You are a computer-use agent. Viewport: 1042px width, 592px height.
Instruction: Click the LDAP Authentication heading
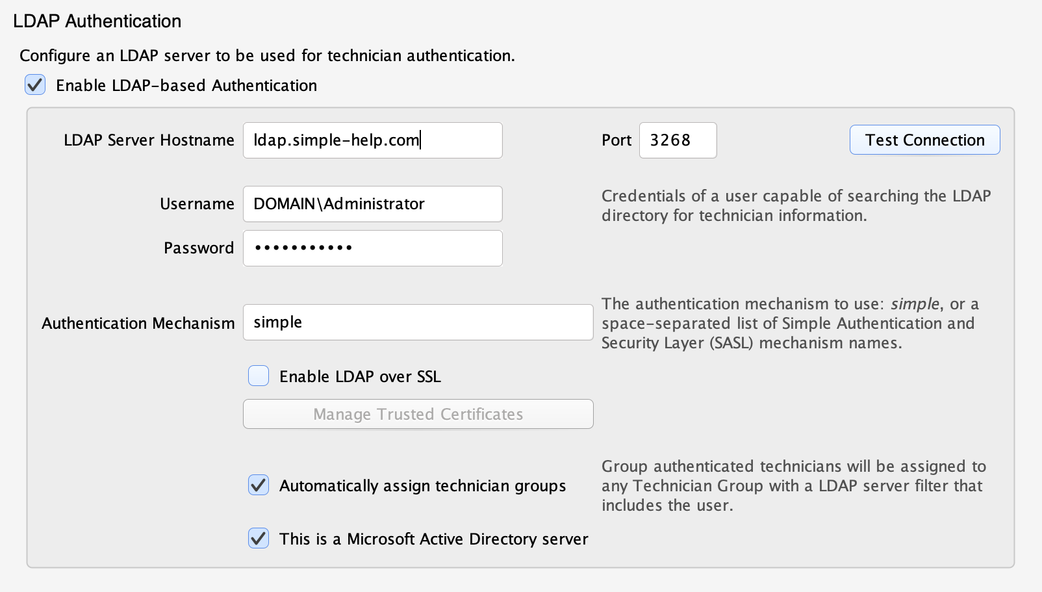[96, 21]
